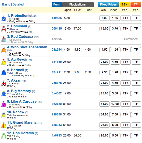The height and width of the screenshot is (143, 142).
Task: Select the Fixed Prices tab
Action: 108,5
